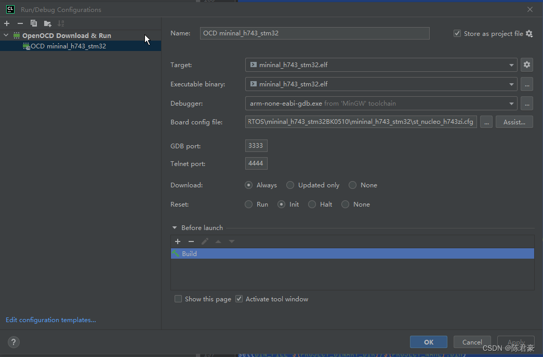Screen dimensions: 543x357
Task: Click the Telnet port field 4444
Action: click(256, 163)
